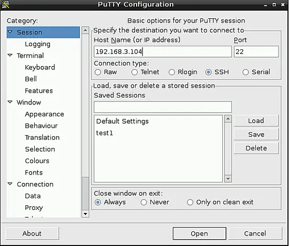The height and width of the screenshot is (246, 289).
Task: Open the Fonts settings category
Action: (x=34, y=173)
